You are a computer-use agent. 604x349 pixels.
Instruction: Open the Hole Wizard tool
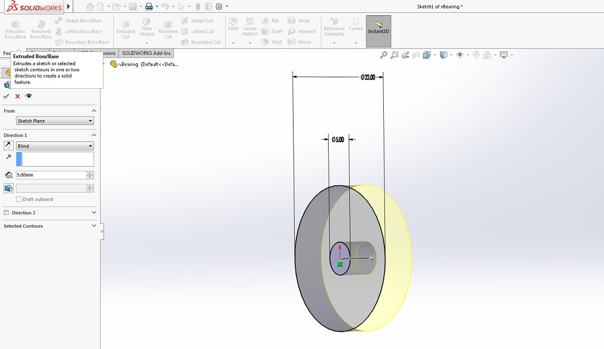point(146,27)
